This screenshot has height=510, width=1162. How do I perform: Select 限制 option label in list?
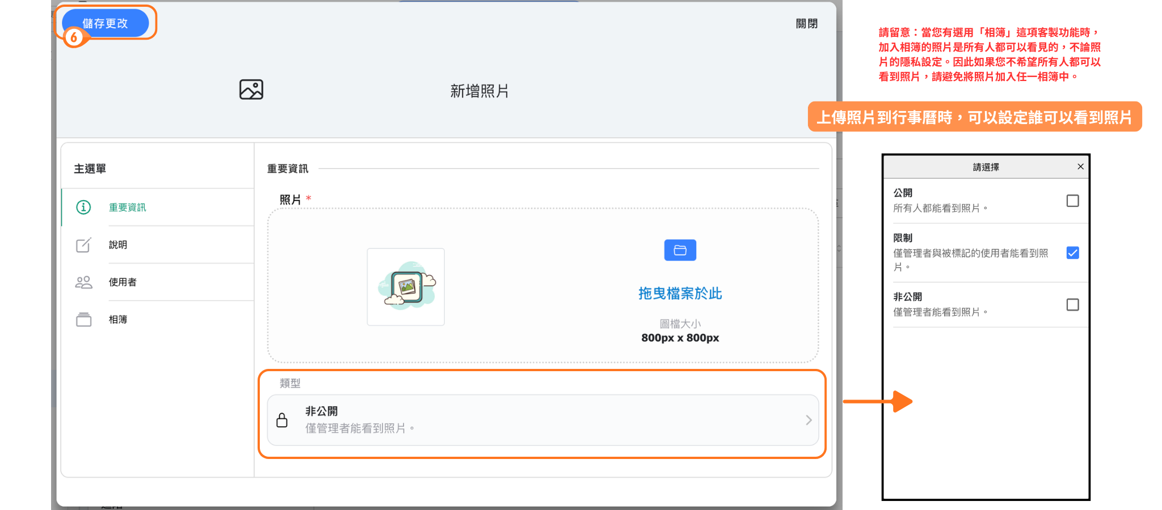(x=903, y=238)
